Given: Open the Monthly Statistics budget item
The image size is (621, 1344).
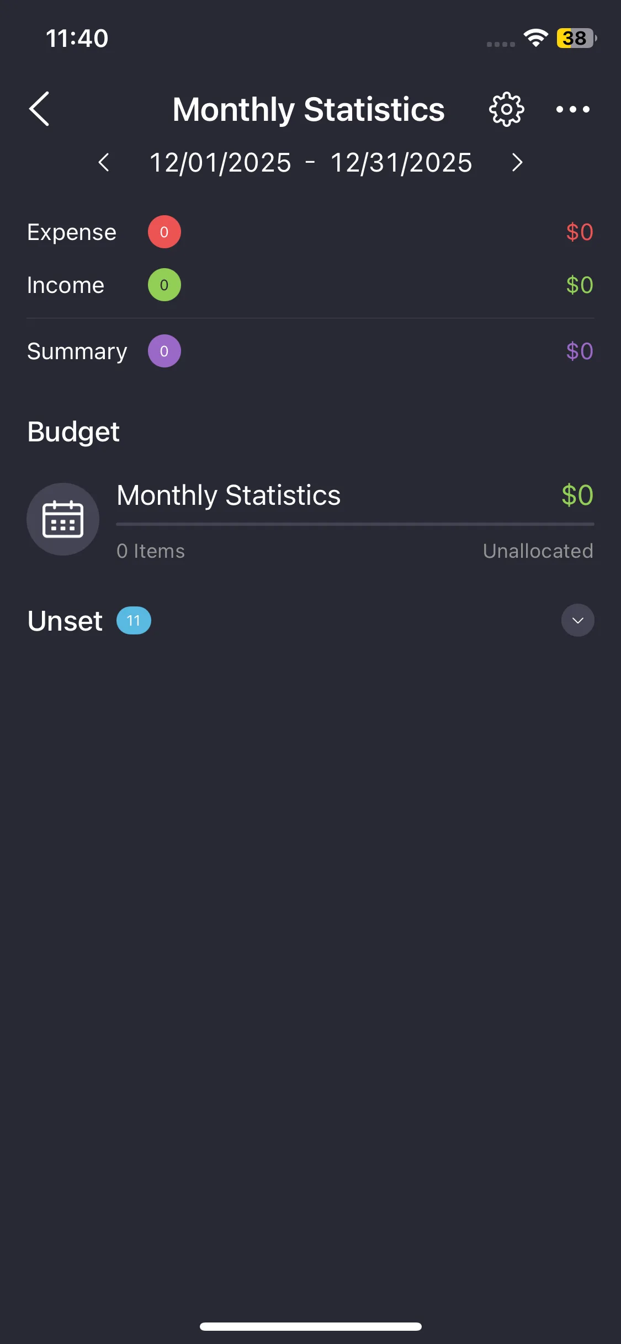Looking at the screenshot, I should coord(229,495).
